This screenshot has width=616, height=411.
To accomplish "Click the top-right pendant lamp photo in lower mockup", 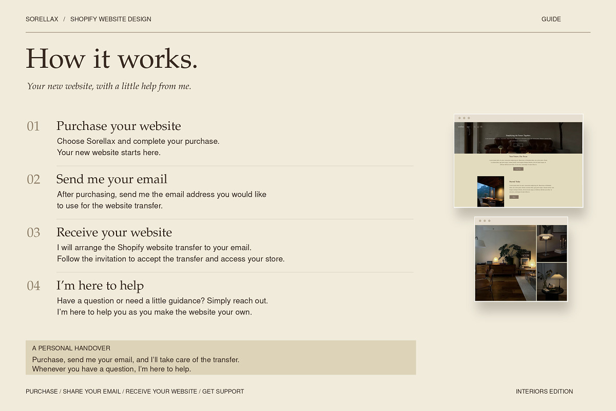I will pyautogui.click(x=552, y=244).
